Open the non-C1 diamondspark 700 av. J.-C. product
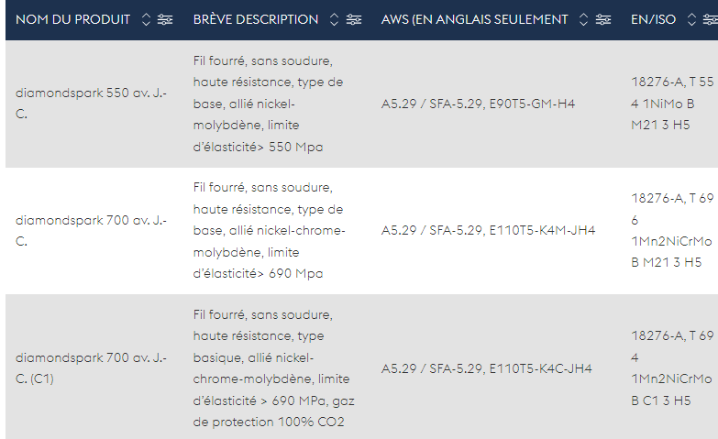 (x=91, y=231)
